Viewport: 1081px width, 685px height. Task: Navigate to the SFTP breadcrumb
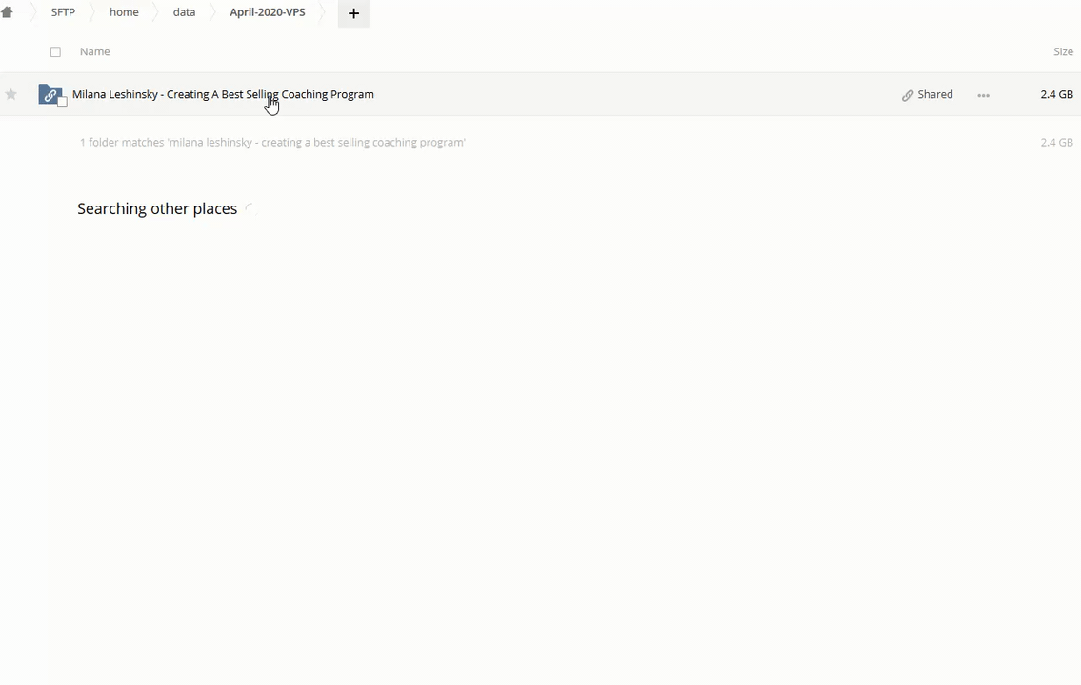point(63,12)
